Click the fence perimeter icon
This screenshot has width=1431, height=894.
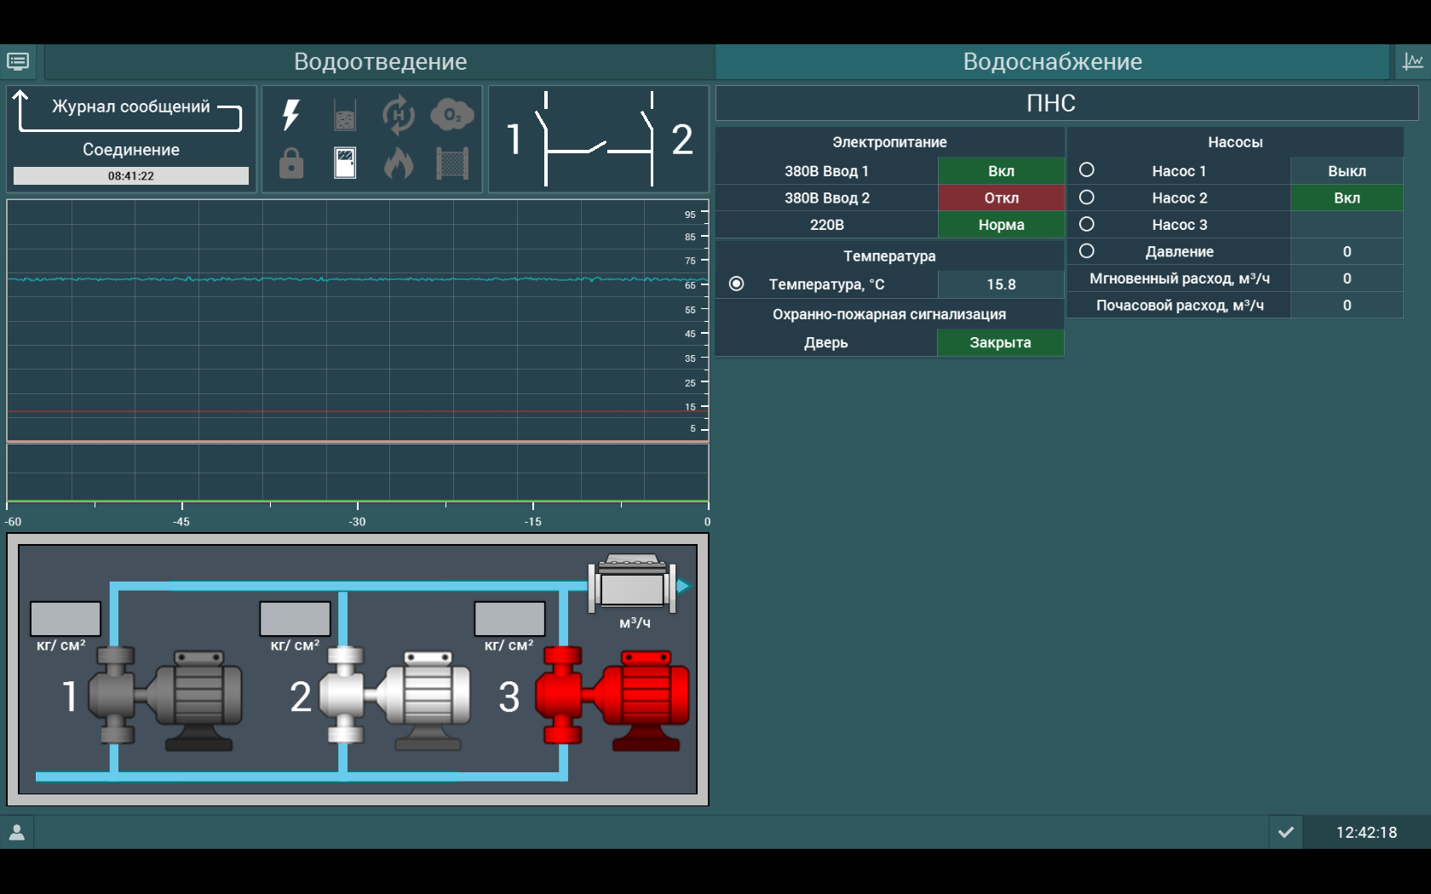[452, 163]
